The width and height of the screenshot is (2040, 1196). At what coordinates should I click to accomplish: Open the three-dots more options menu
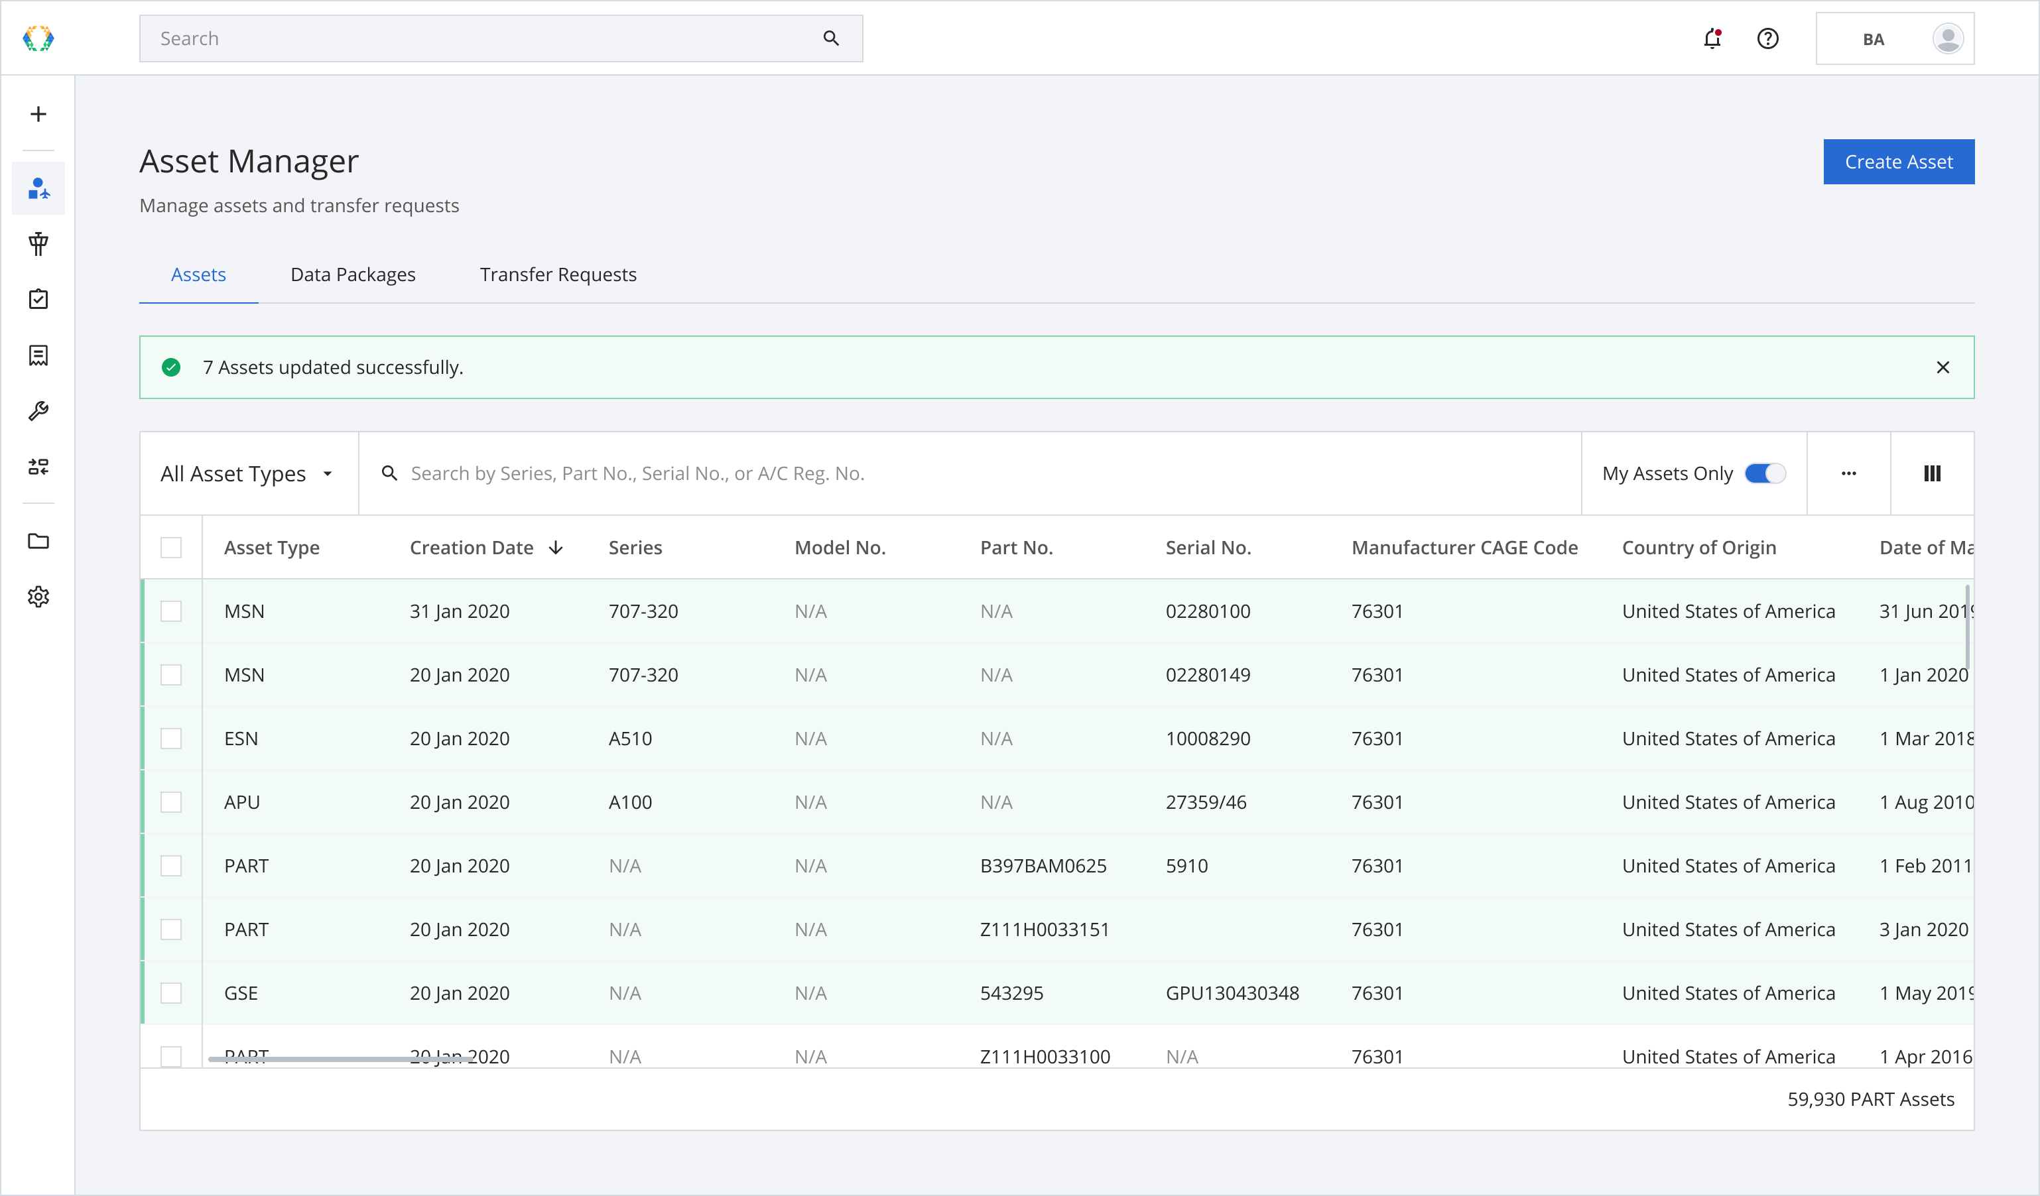click(1849, 473)
